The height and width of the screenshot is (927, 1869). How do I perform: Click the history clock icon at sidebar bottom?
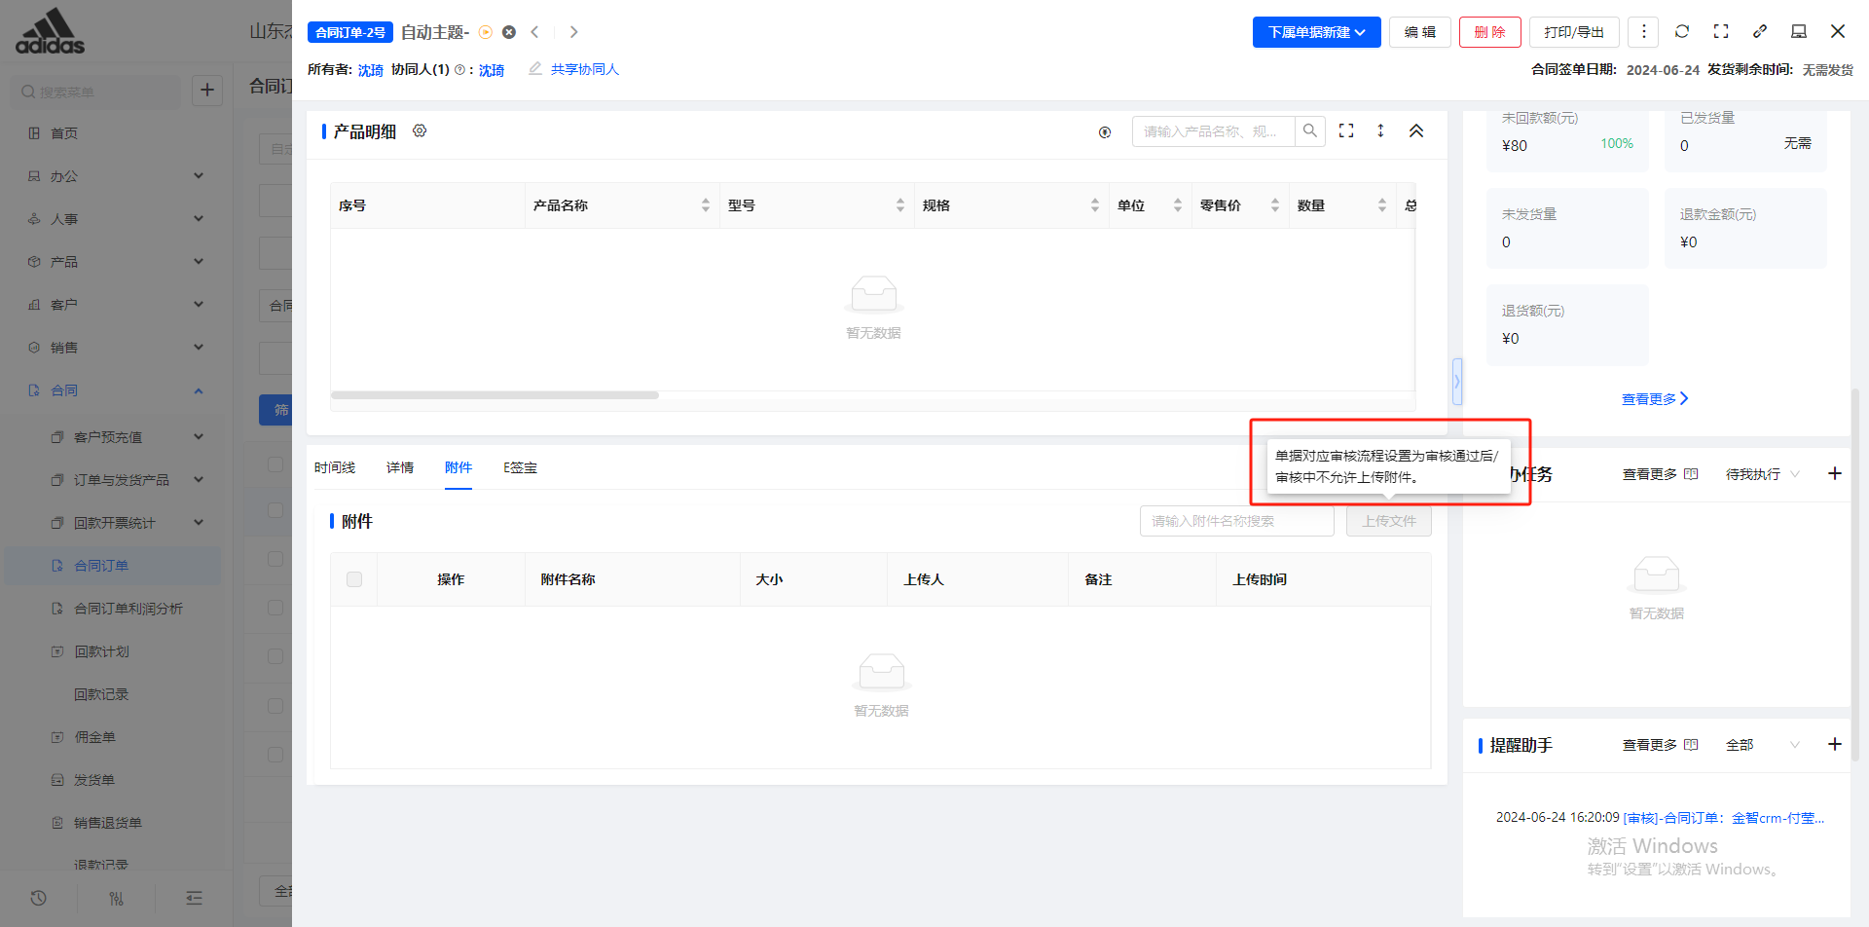click(x=39, y=898)
